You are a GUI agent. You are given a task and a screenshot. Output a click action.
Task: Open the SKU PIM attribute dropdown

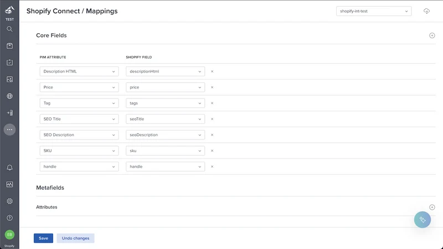click(x=79, y=151)
